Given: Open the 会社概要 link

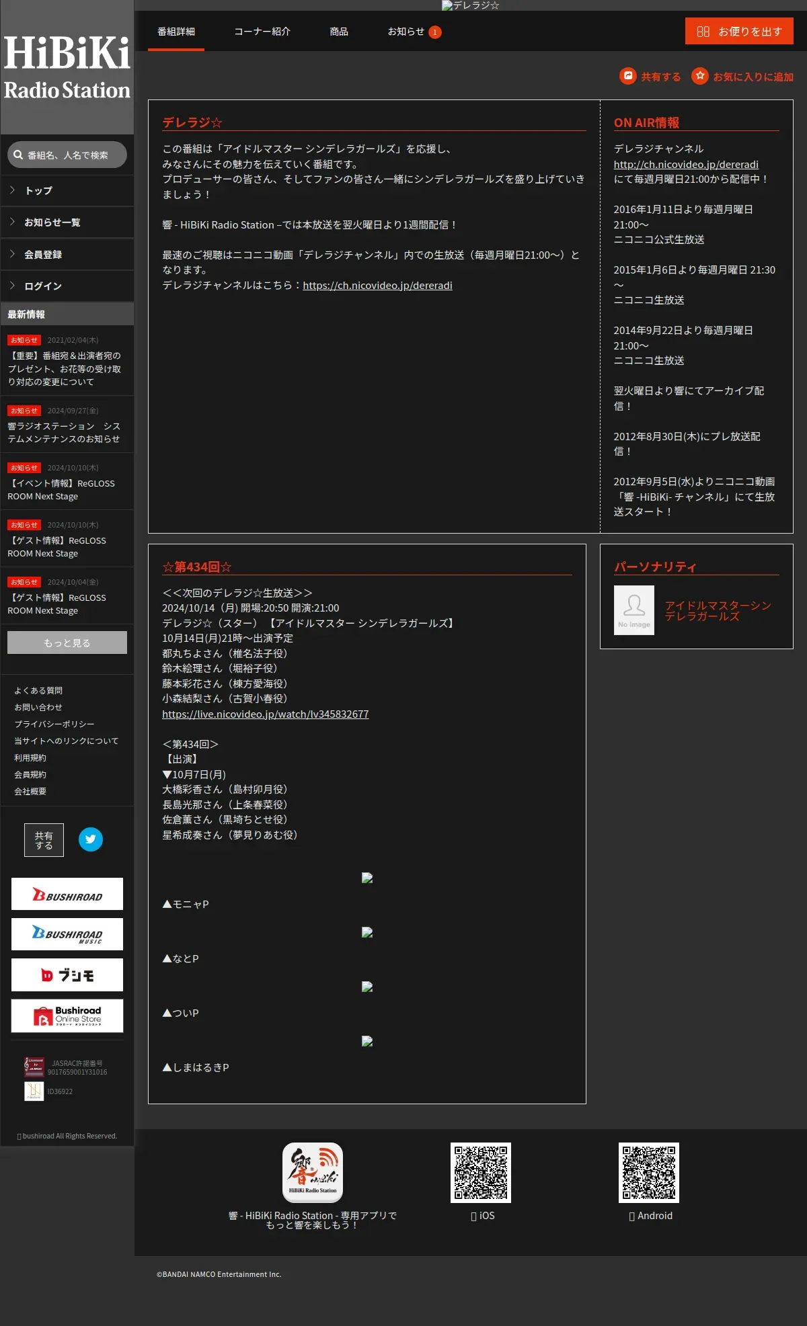Looking at the screenshot, I should coord(30,791).
